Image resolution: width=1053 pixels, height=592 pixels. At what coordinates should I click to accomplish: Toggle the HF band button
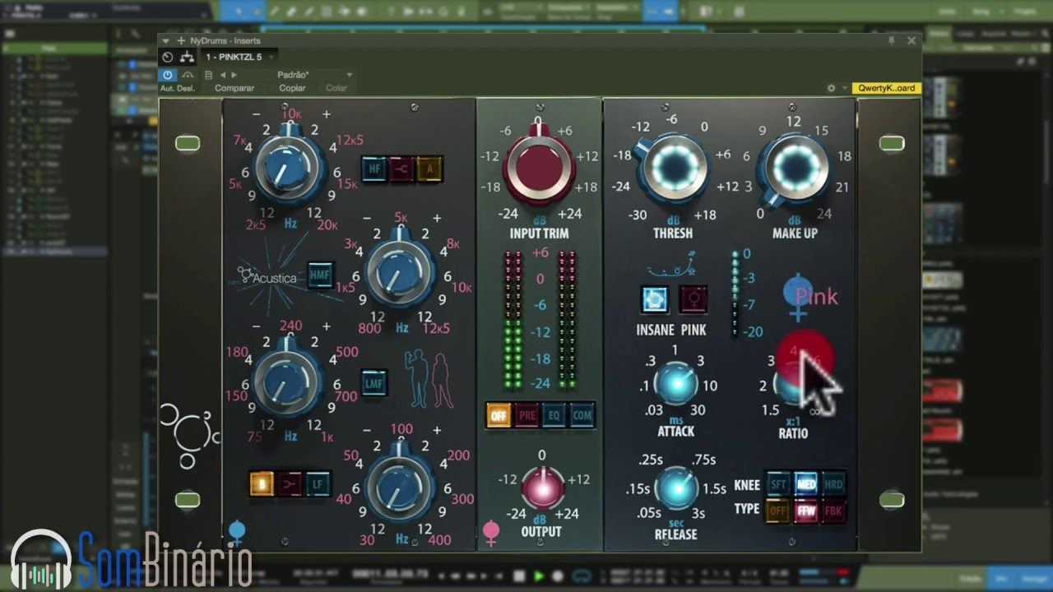point(374,168)
